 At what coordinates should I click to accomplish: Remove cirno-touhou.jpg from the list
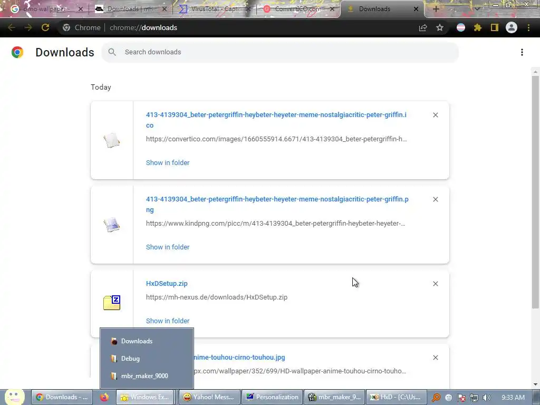[435, 358]
